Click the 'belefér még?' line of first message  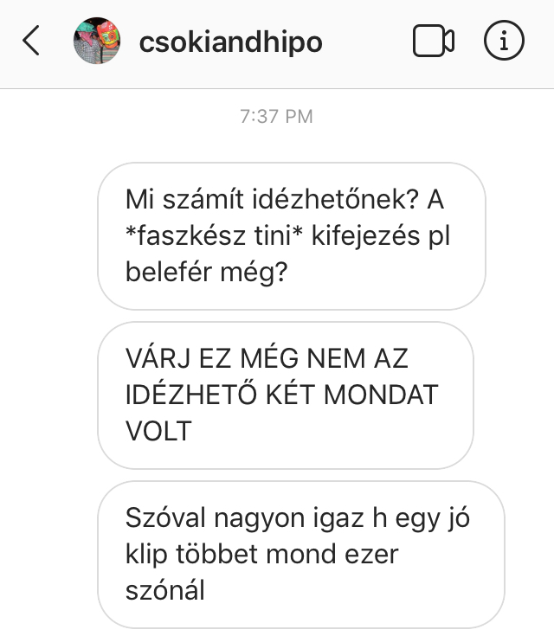(207, 273)
